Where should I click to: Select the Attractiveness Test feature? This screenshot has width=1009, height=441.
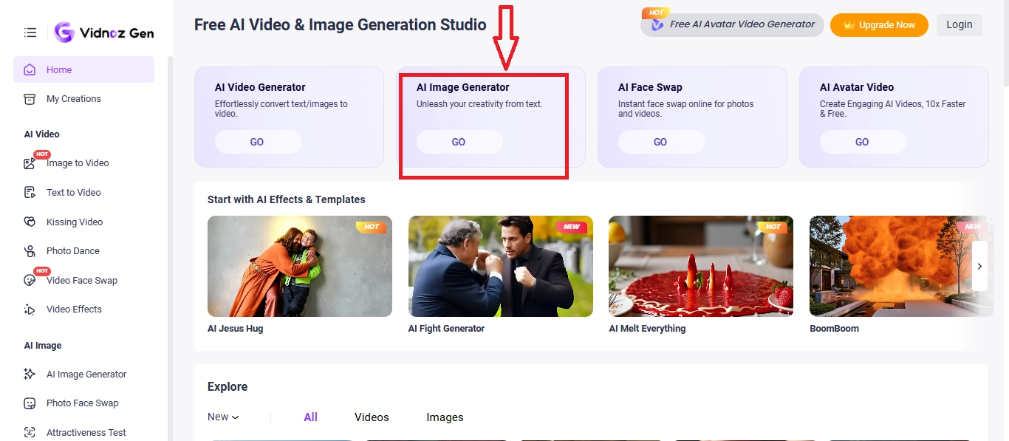coord(86,432)
